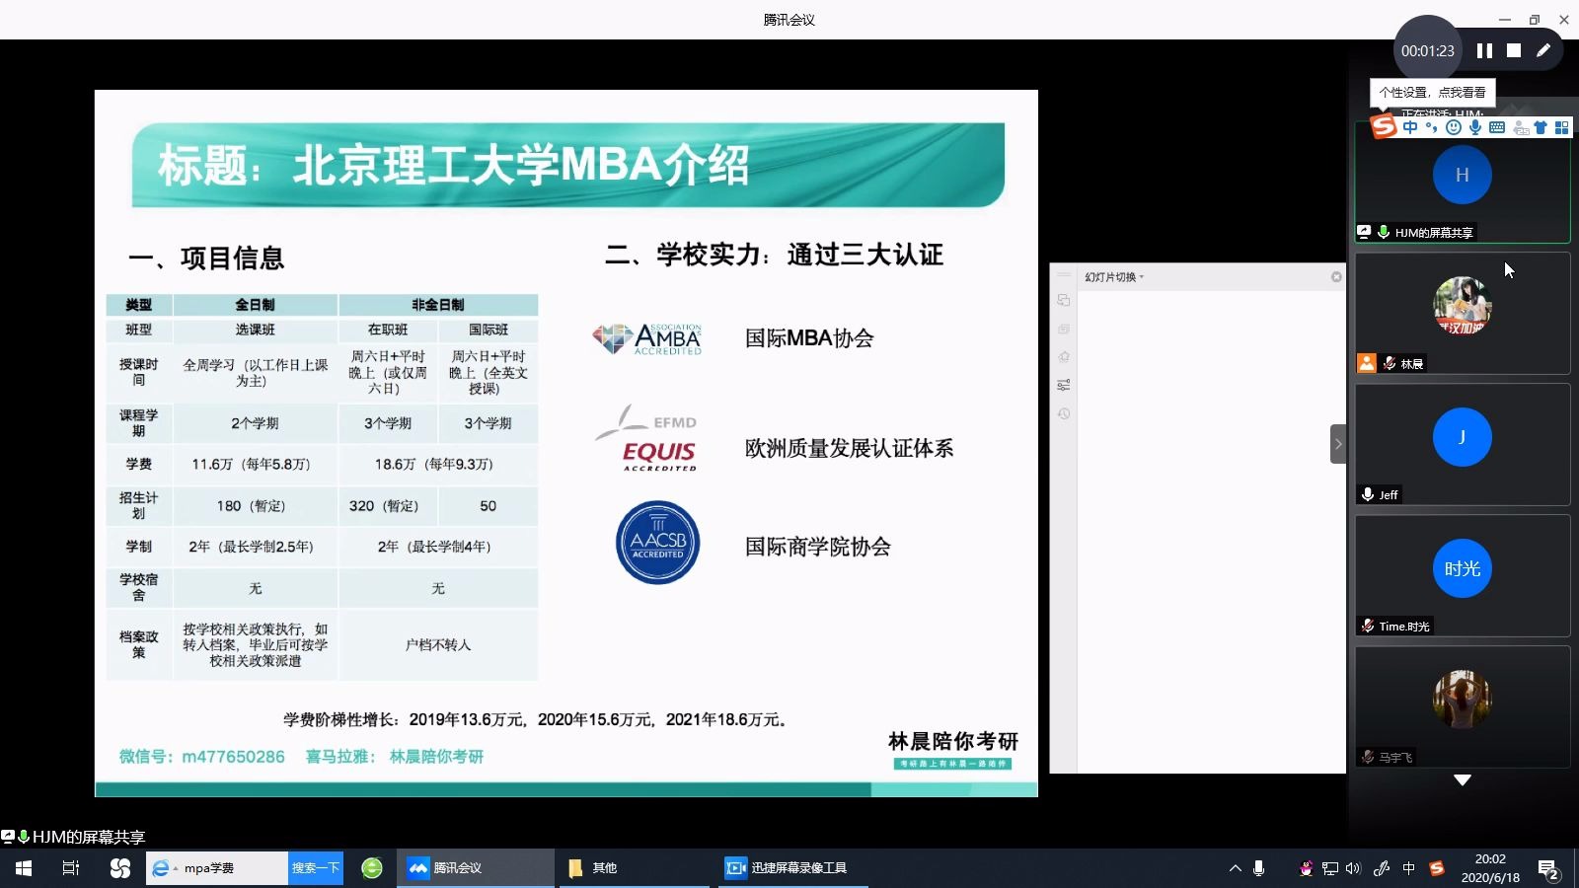
Task: Switch to 腾讯会议 taskbar window
Action: (476, 868)
